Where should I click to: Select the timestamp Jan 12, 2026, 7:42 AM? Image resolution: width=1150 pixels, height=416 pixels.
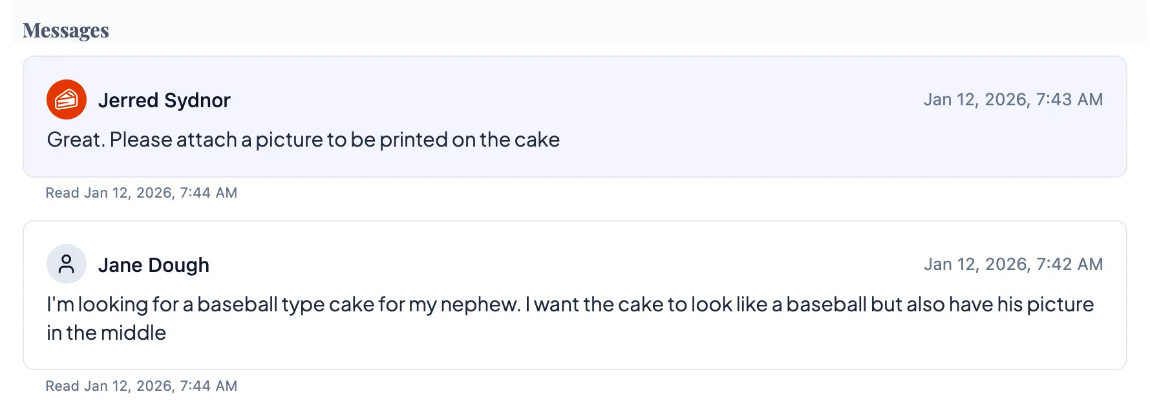click(1014, 264)
